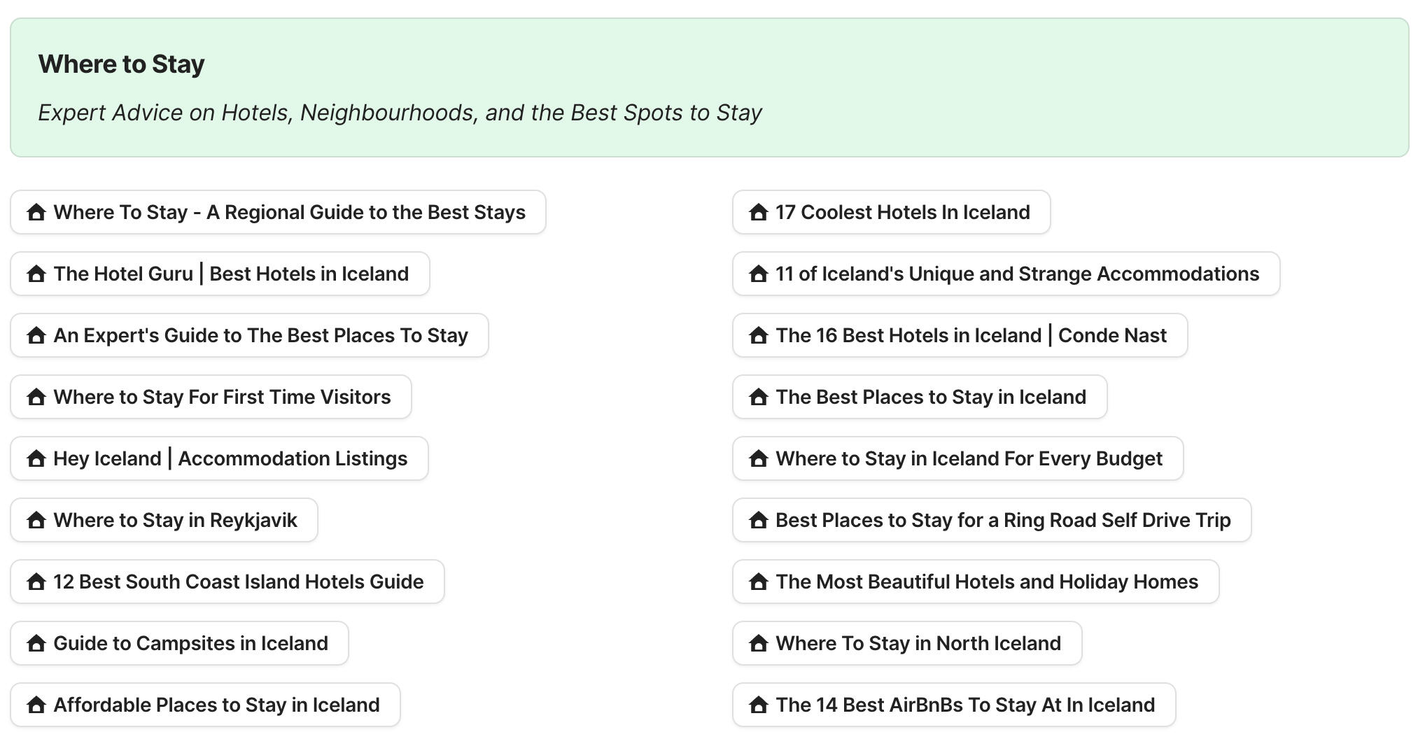Visit Where to Stay For First Time Visitors

222,397
